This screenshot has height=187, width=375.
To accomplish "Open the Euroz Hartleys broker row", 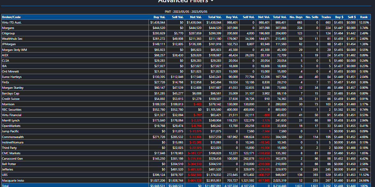I will coord(186,77).
